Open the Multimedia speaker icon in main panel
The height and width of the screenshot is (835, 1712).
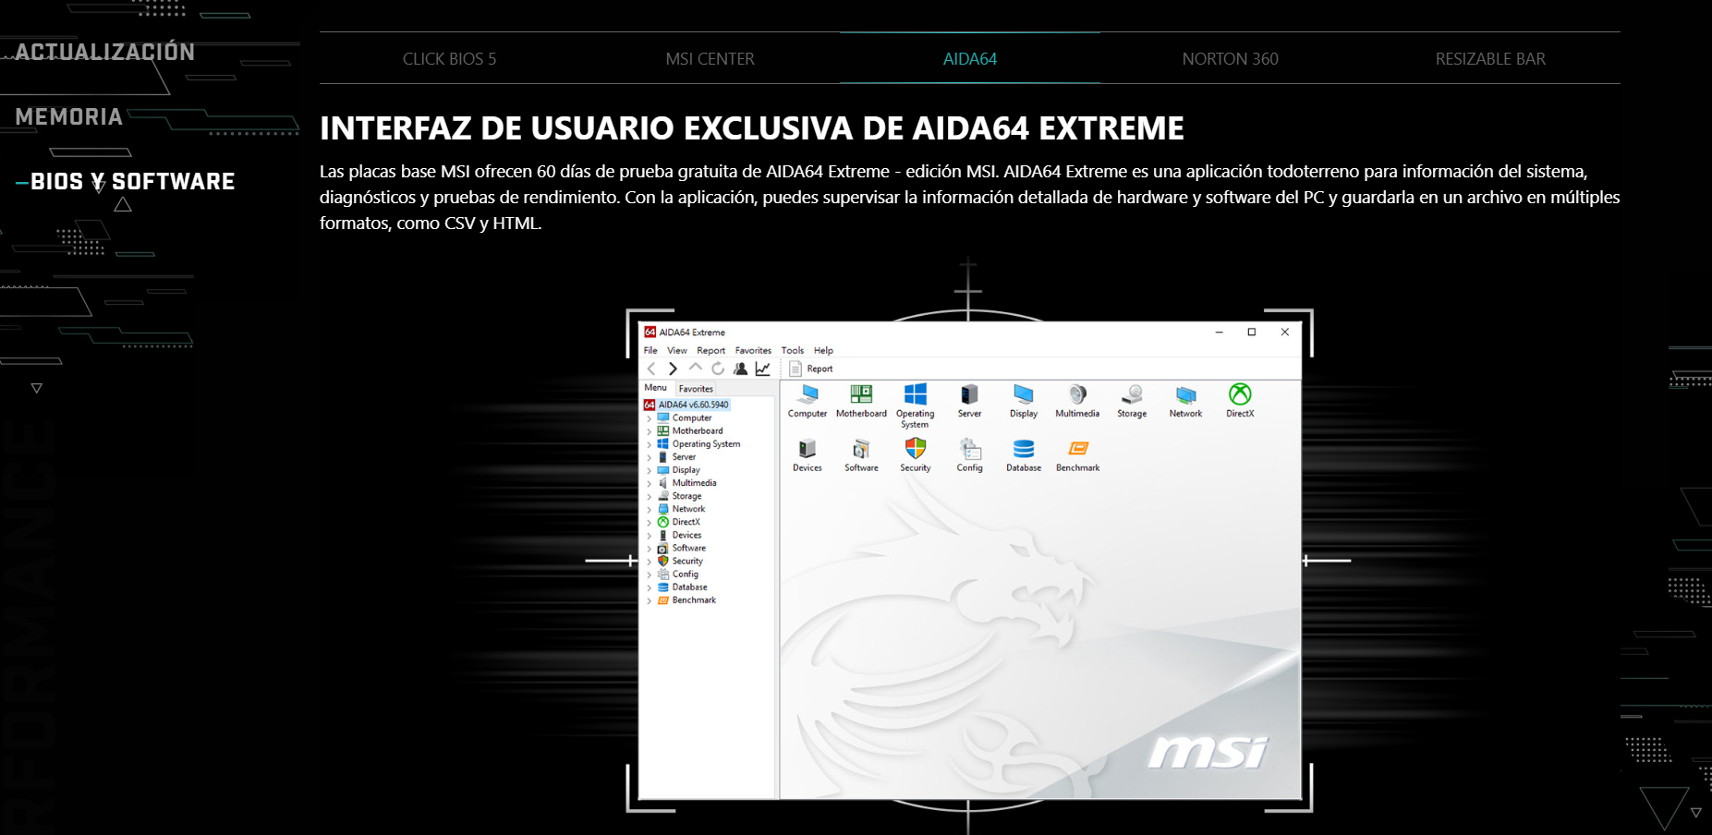tap(1077, 394)
